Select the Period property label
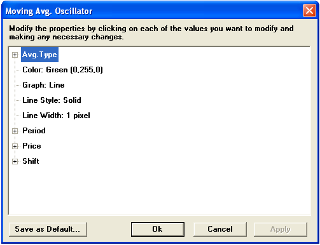Image resolution: width=320 pixels, height=245 pixels. pyautogui.click(x=34, y=131)
